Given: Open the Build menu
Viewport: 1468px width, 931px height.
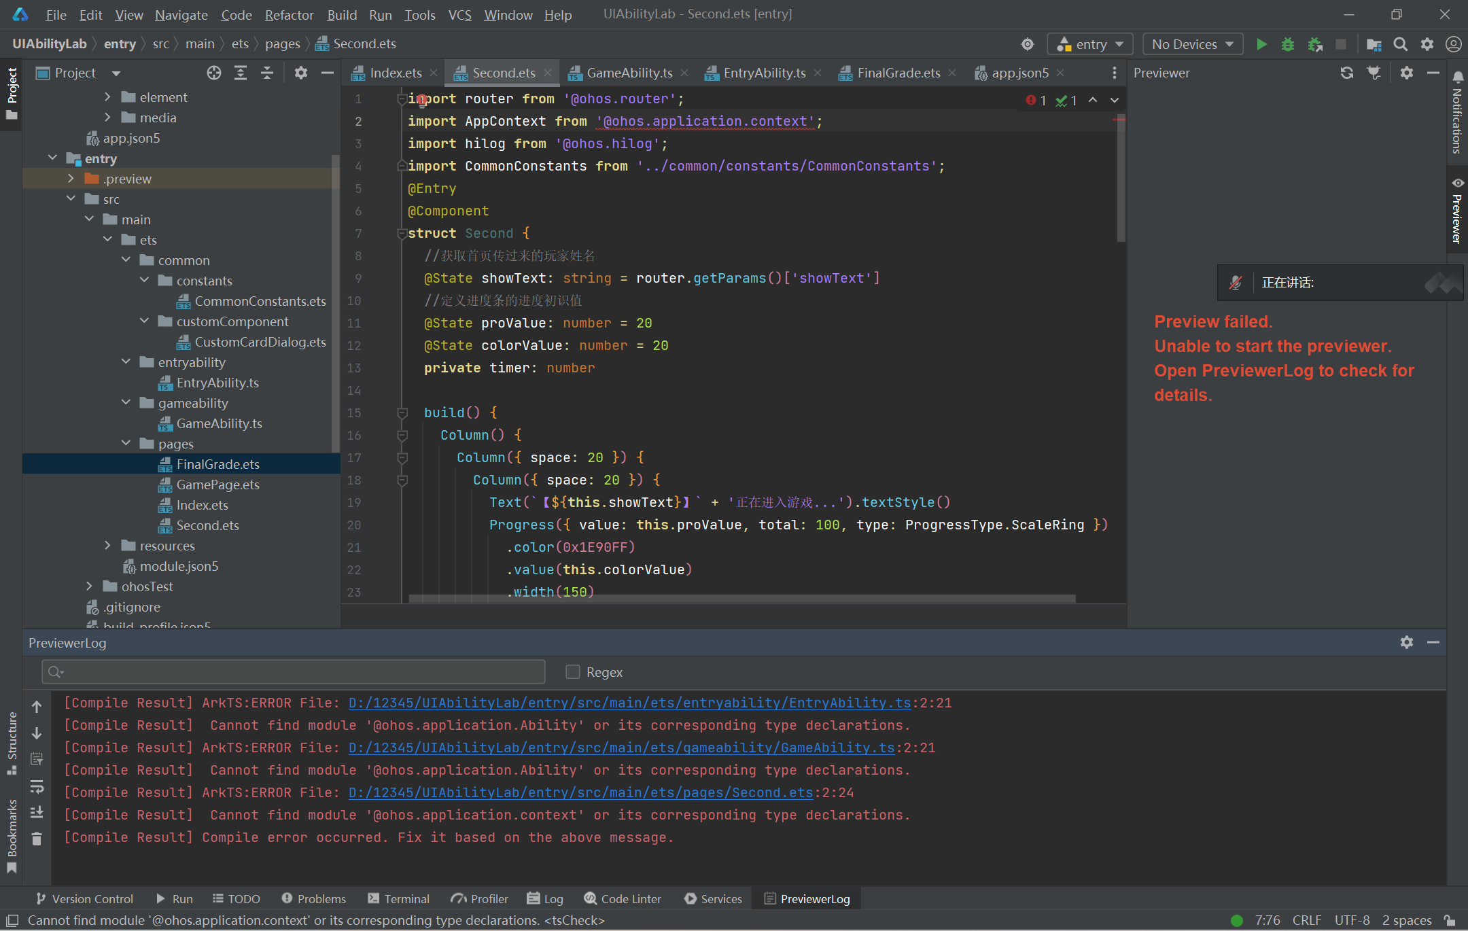Looking at the screenshot, I should [x=342, y=14].
